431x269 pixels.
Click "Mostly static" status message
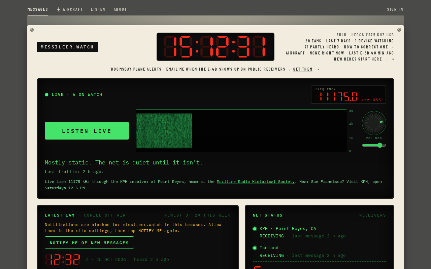click(x=124, y=162)
